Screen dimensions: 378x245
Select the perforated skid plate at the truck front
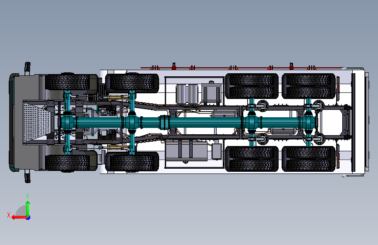[x=37, y=122]
